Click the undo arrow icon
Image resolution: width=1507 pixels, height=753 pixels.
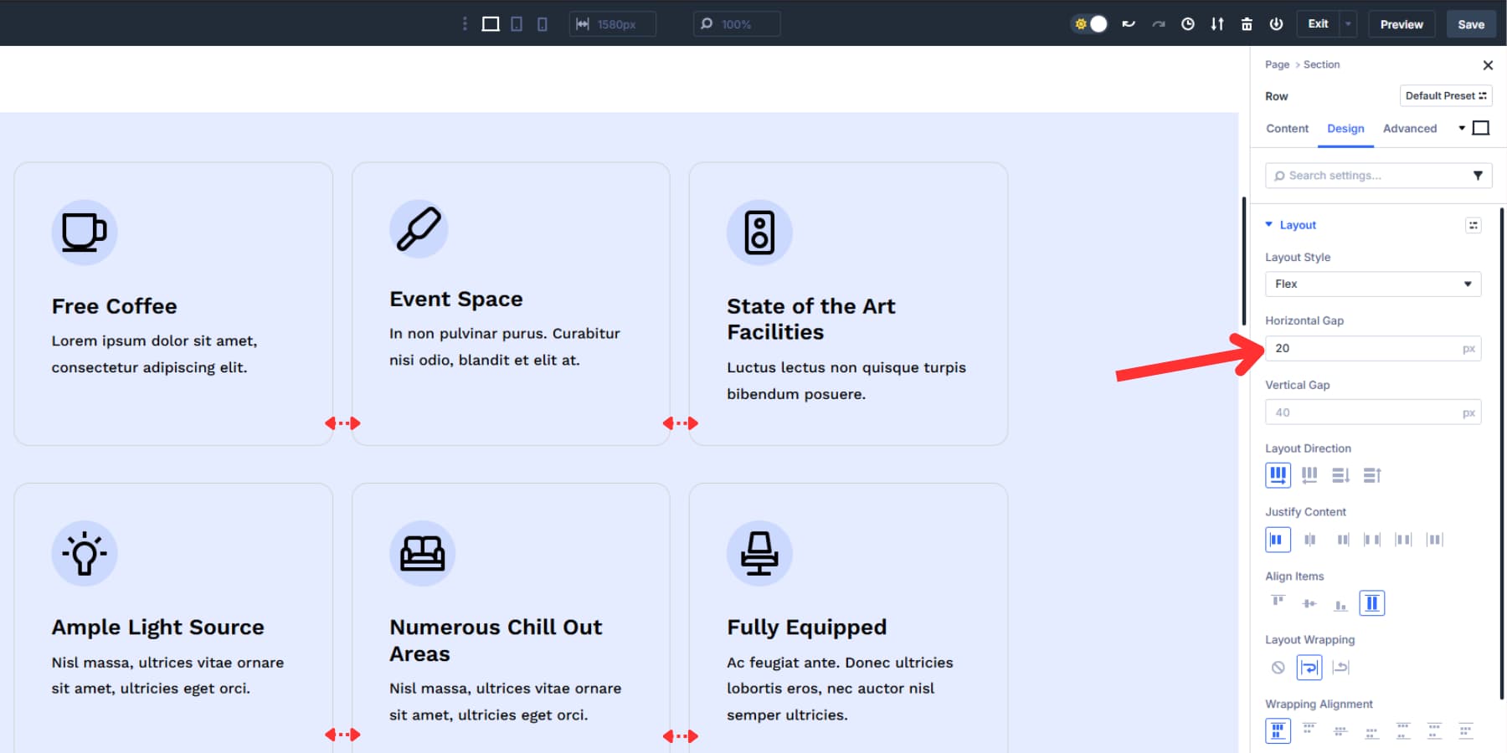coord(1129,24)
